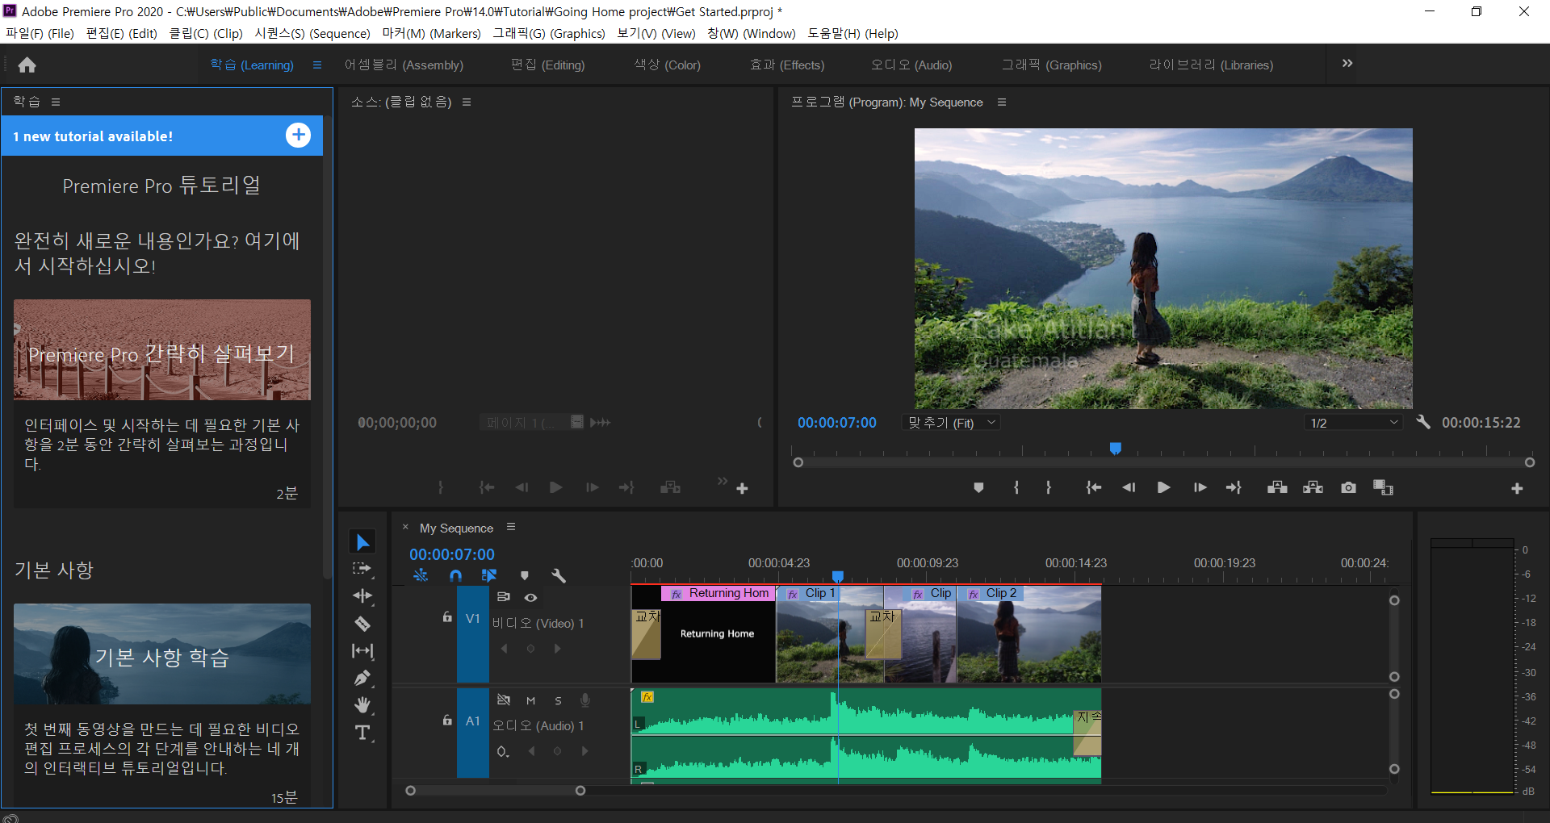Image resolution: width=1550 pixels, height=823 pixels.
Task: Play the Program monitor sequence
Action: pos(1163,487)
